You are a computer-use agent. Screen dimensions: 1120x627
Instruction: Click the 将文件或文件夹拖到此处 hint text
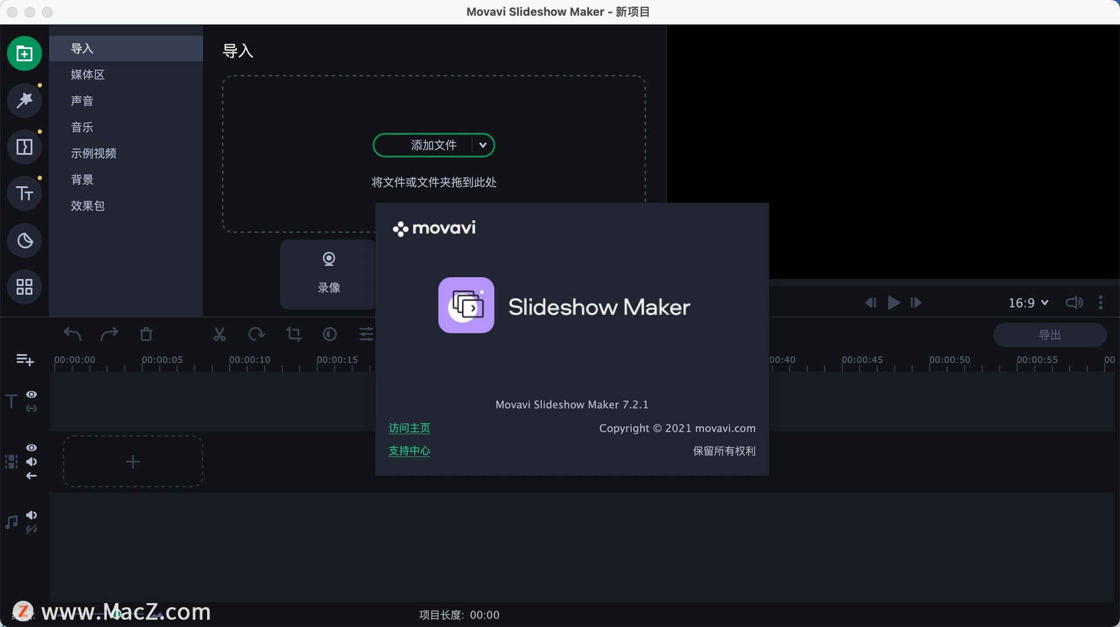click(x=433, y=182)
